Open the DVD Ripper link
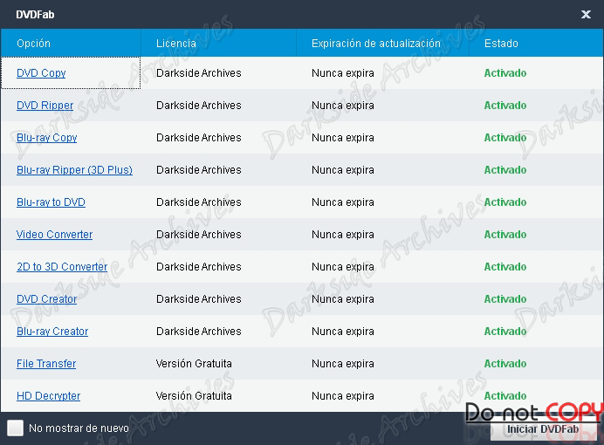This screenshot has width=604, height=445. (x=45, y=106)
